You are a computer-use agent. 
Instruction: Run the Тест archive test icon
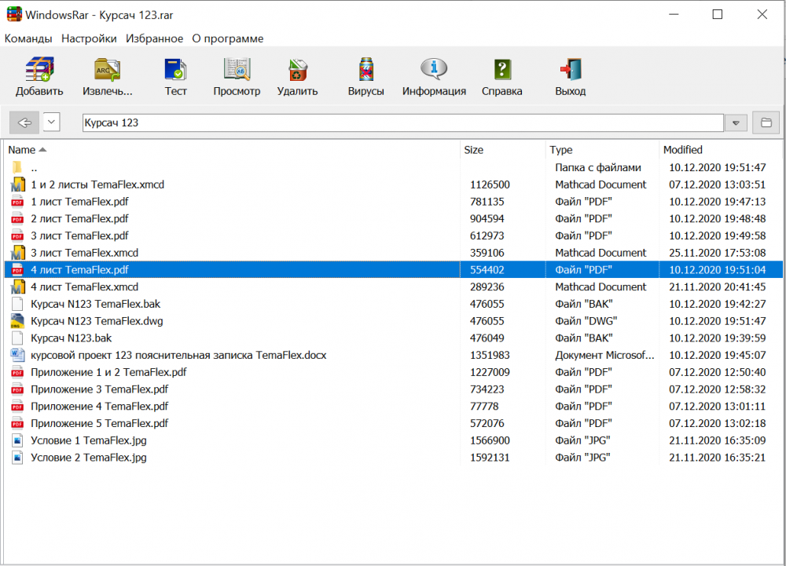175,71
